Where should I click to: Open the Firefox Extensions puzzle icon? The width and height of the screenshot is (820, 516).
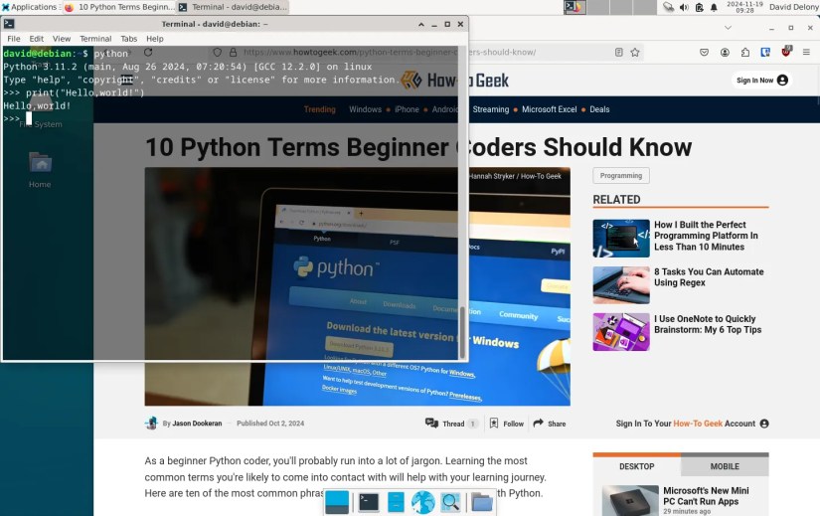[745, 52]
